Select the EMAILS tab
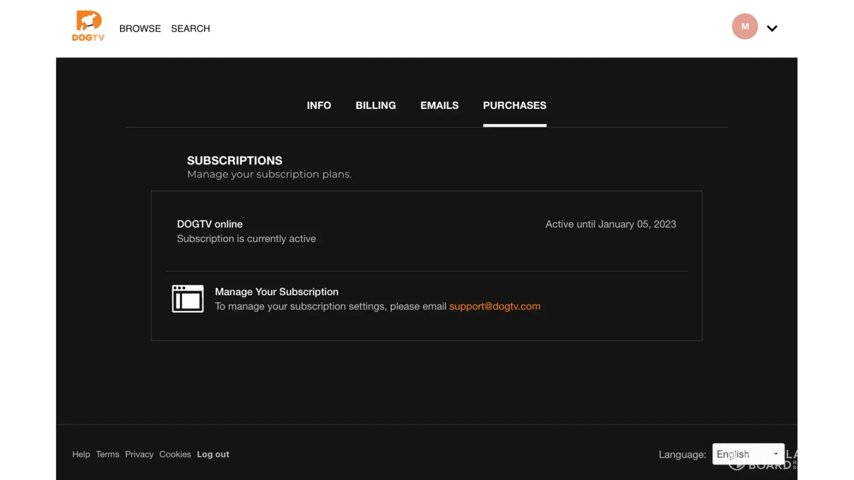Image resolution: width=854 pixels, height=480 pixels. pos(439,106)
